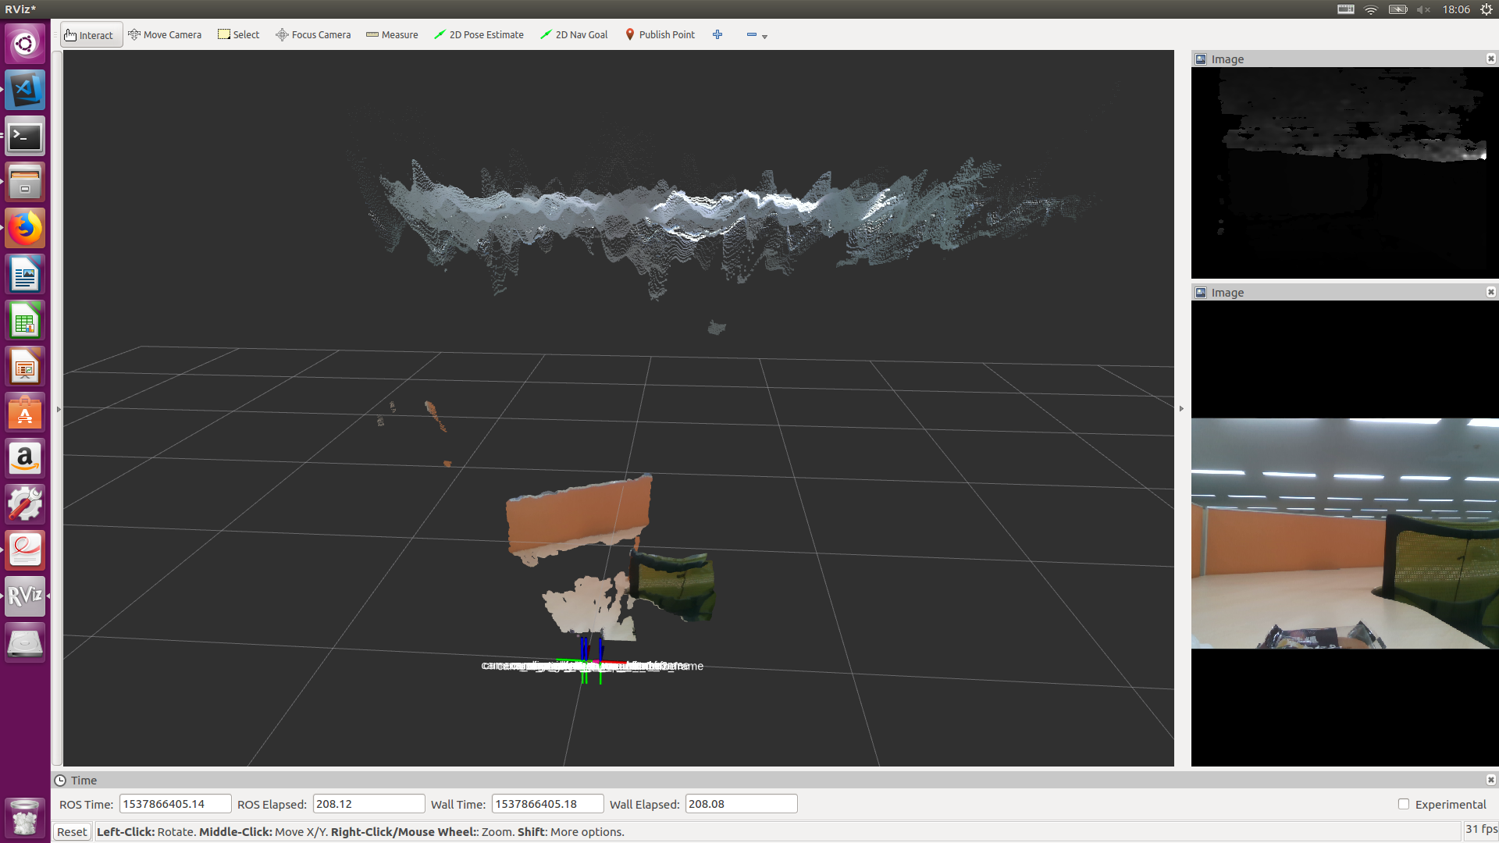
Task: Click the ROS Time field
Action: pyautogui.click(x=175, y=804)
